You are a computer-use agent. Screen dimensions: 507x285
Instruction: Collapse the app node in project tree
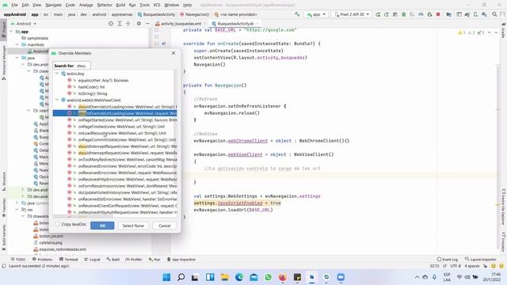(x=12, y=32)
